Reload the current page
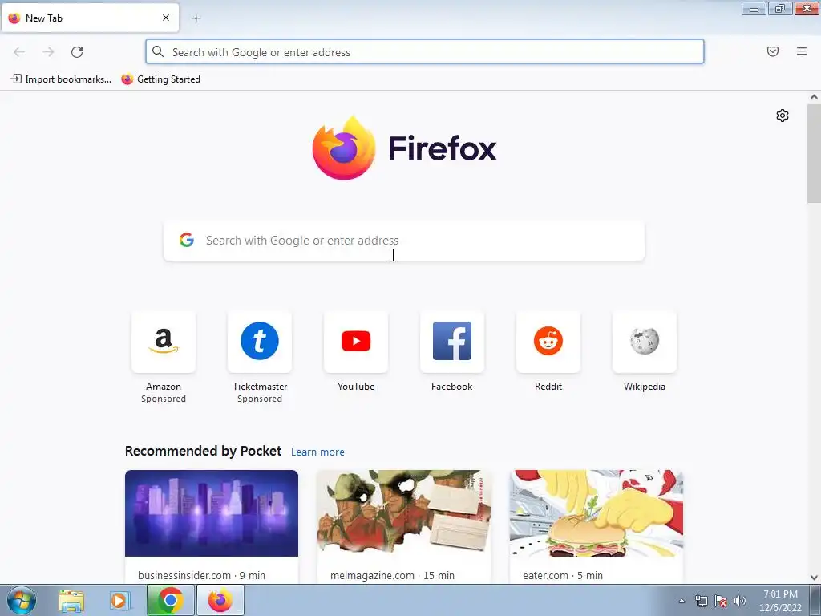821x616 pixels. 77,52
